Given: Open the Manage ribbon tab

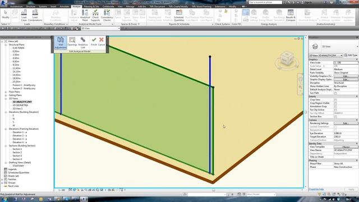Looking at the screenshot, I should coord(130,6).
